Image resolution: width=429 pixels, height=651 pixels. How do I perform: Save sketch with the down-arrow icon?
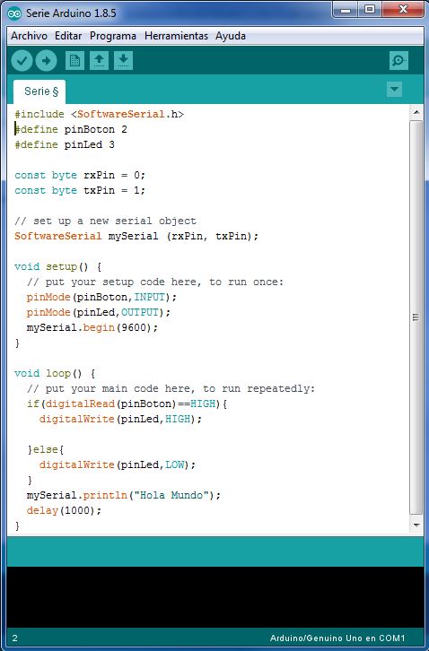tap(123, 61)
